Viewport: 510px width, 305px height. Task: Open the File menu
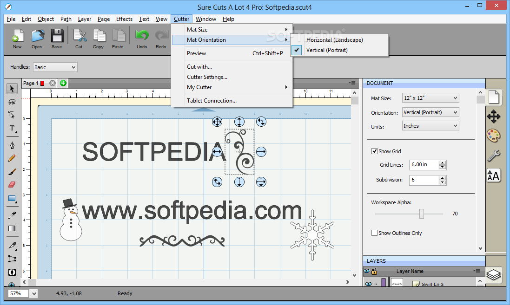11,19
